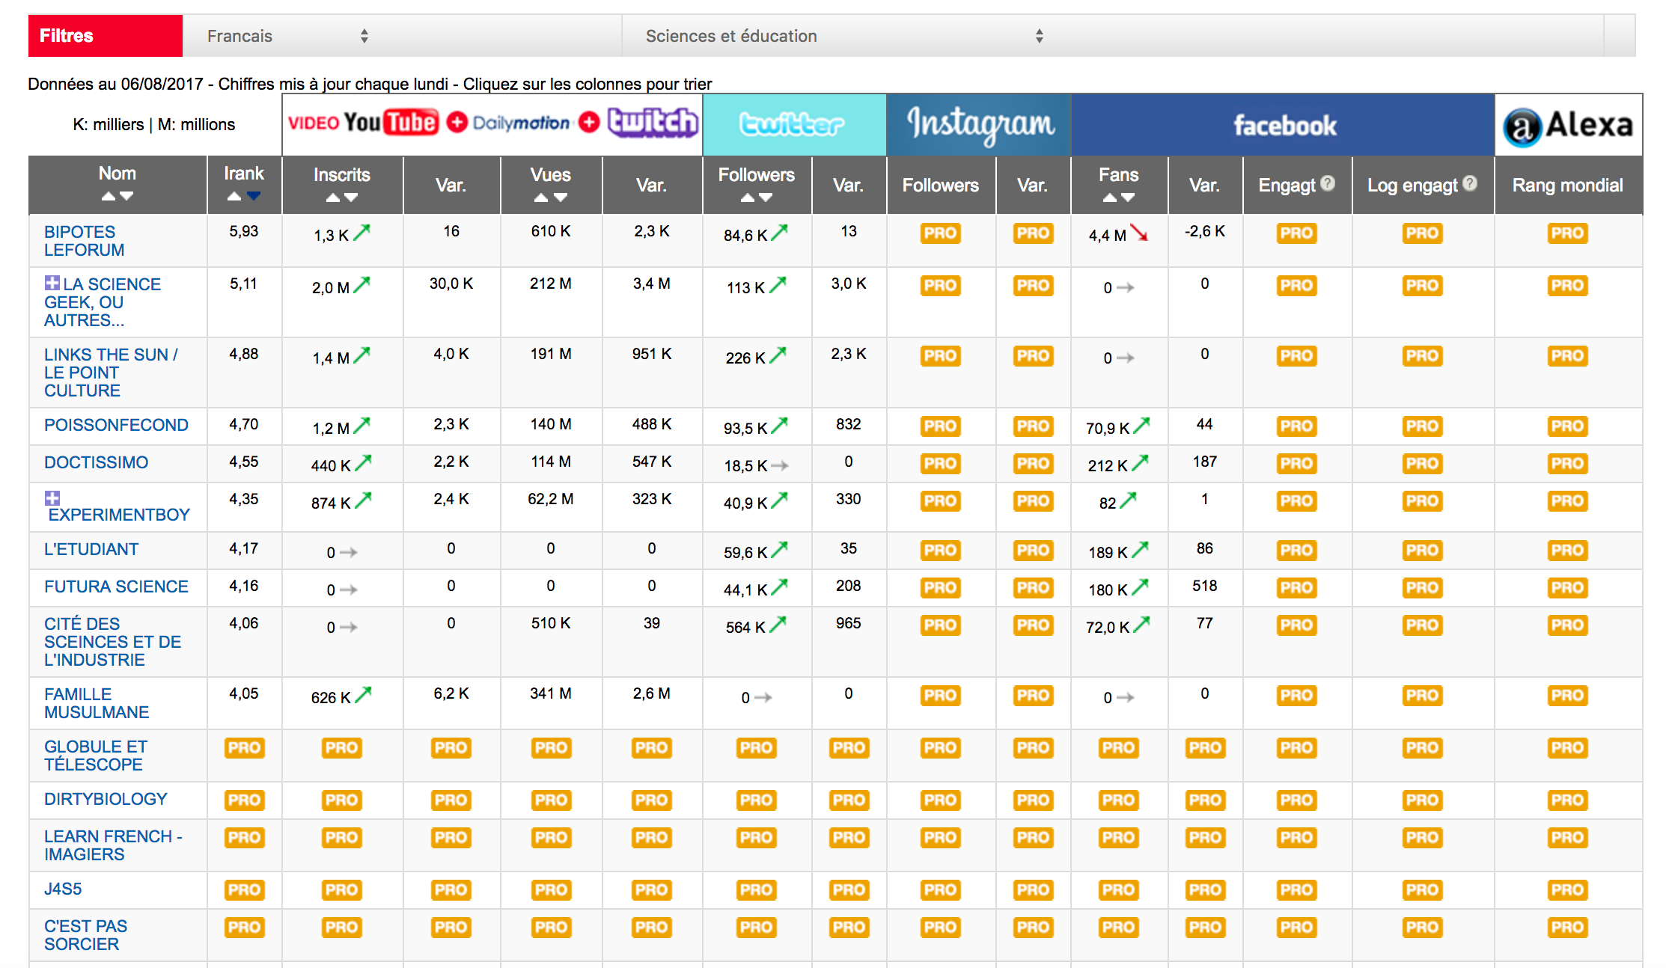The height and width of the screenshot is (968, 1666).
Task: Click the Dailymotion logo in the header
Action: click(x=521, y=123)
